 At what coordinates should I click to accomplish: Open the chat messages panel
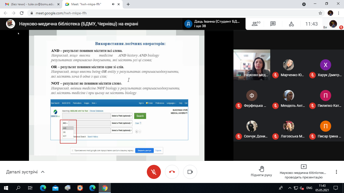tap(273, 24)
